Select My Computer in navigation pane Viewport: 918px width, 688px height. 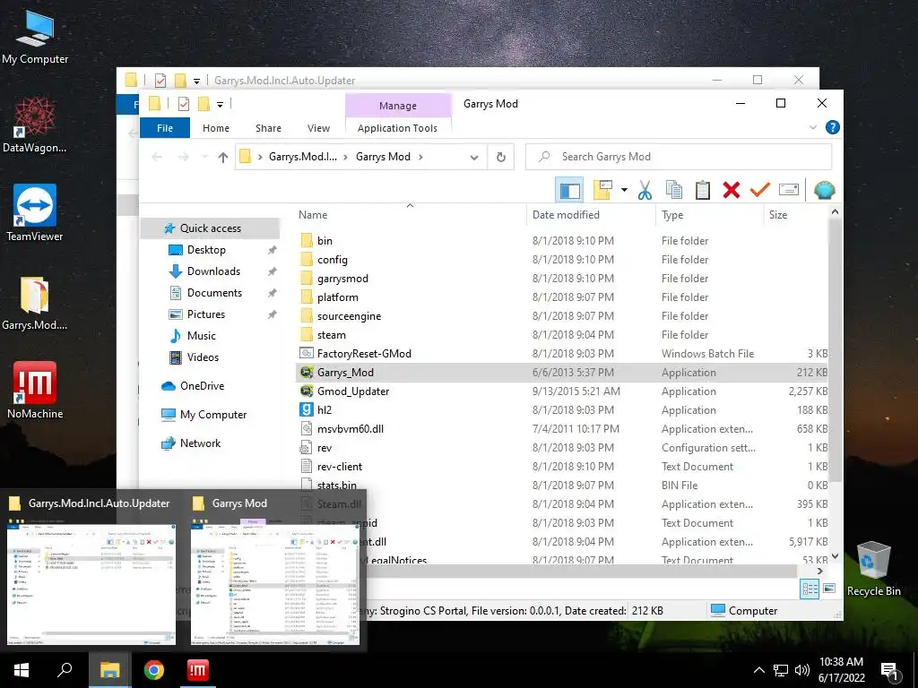point(213,415)
